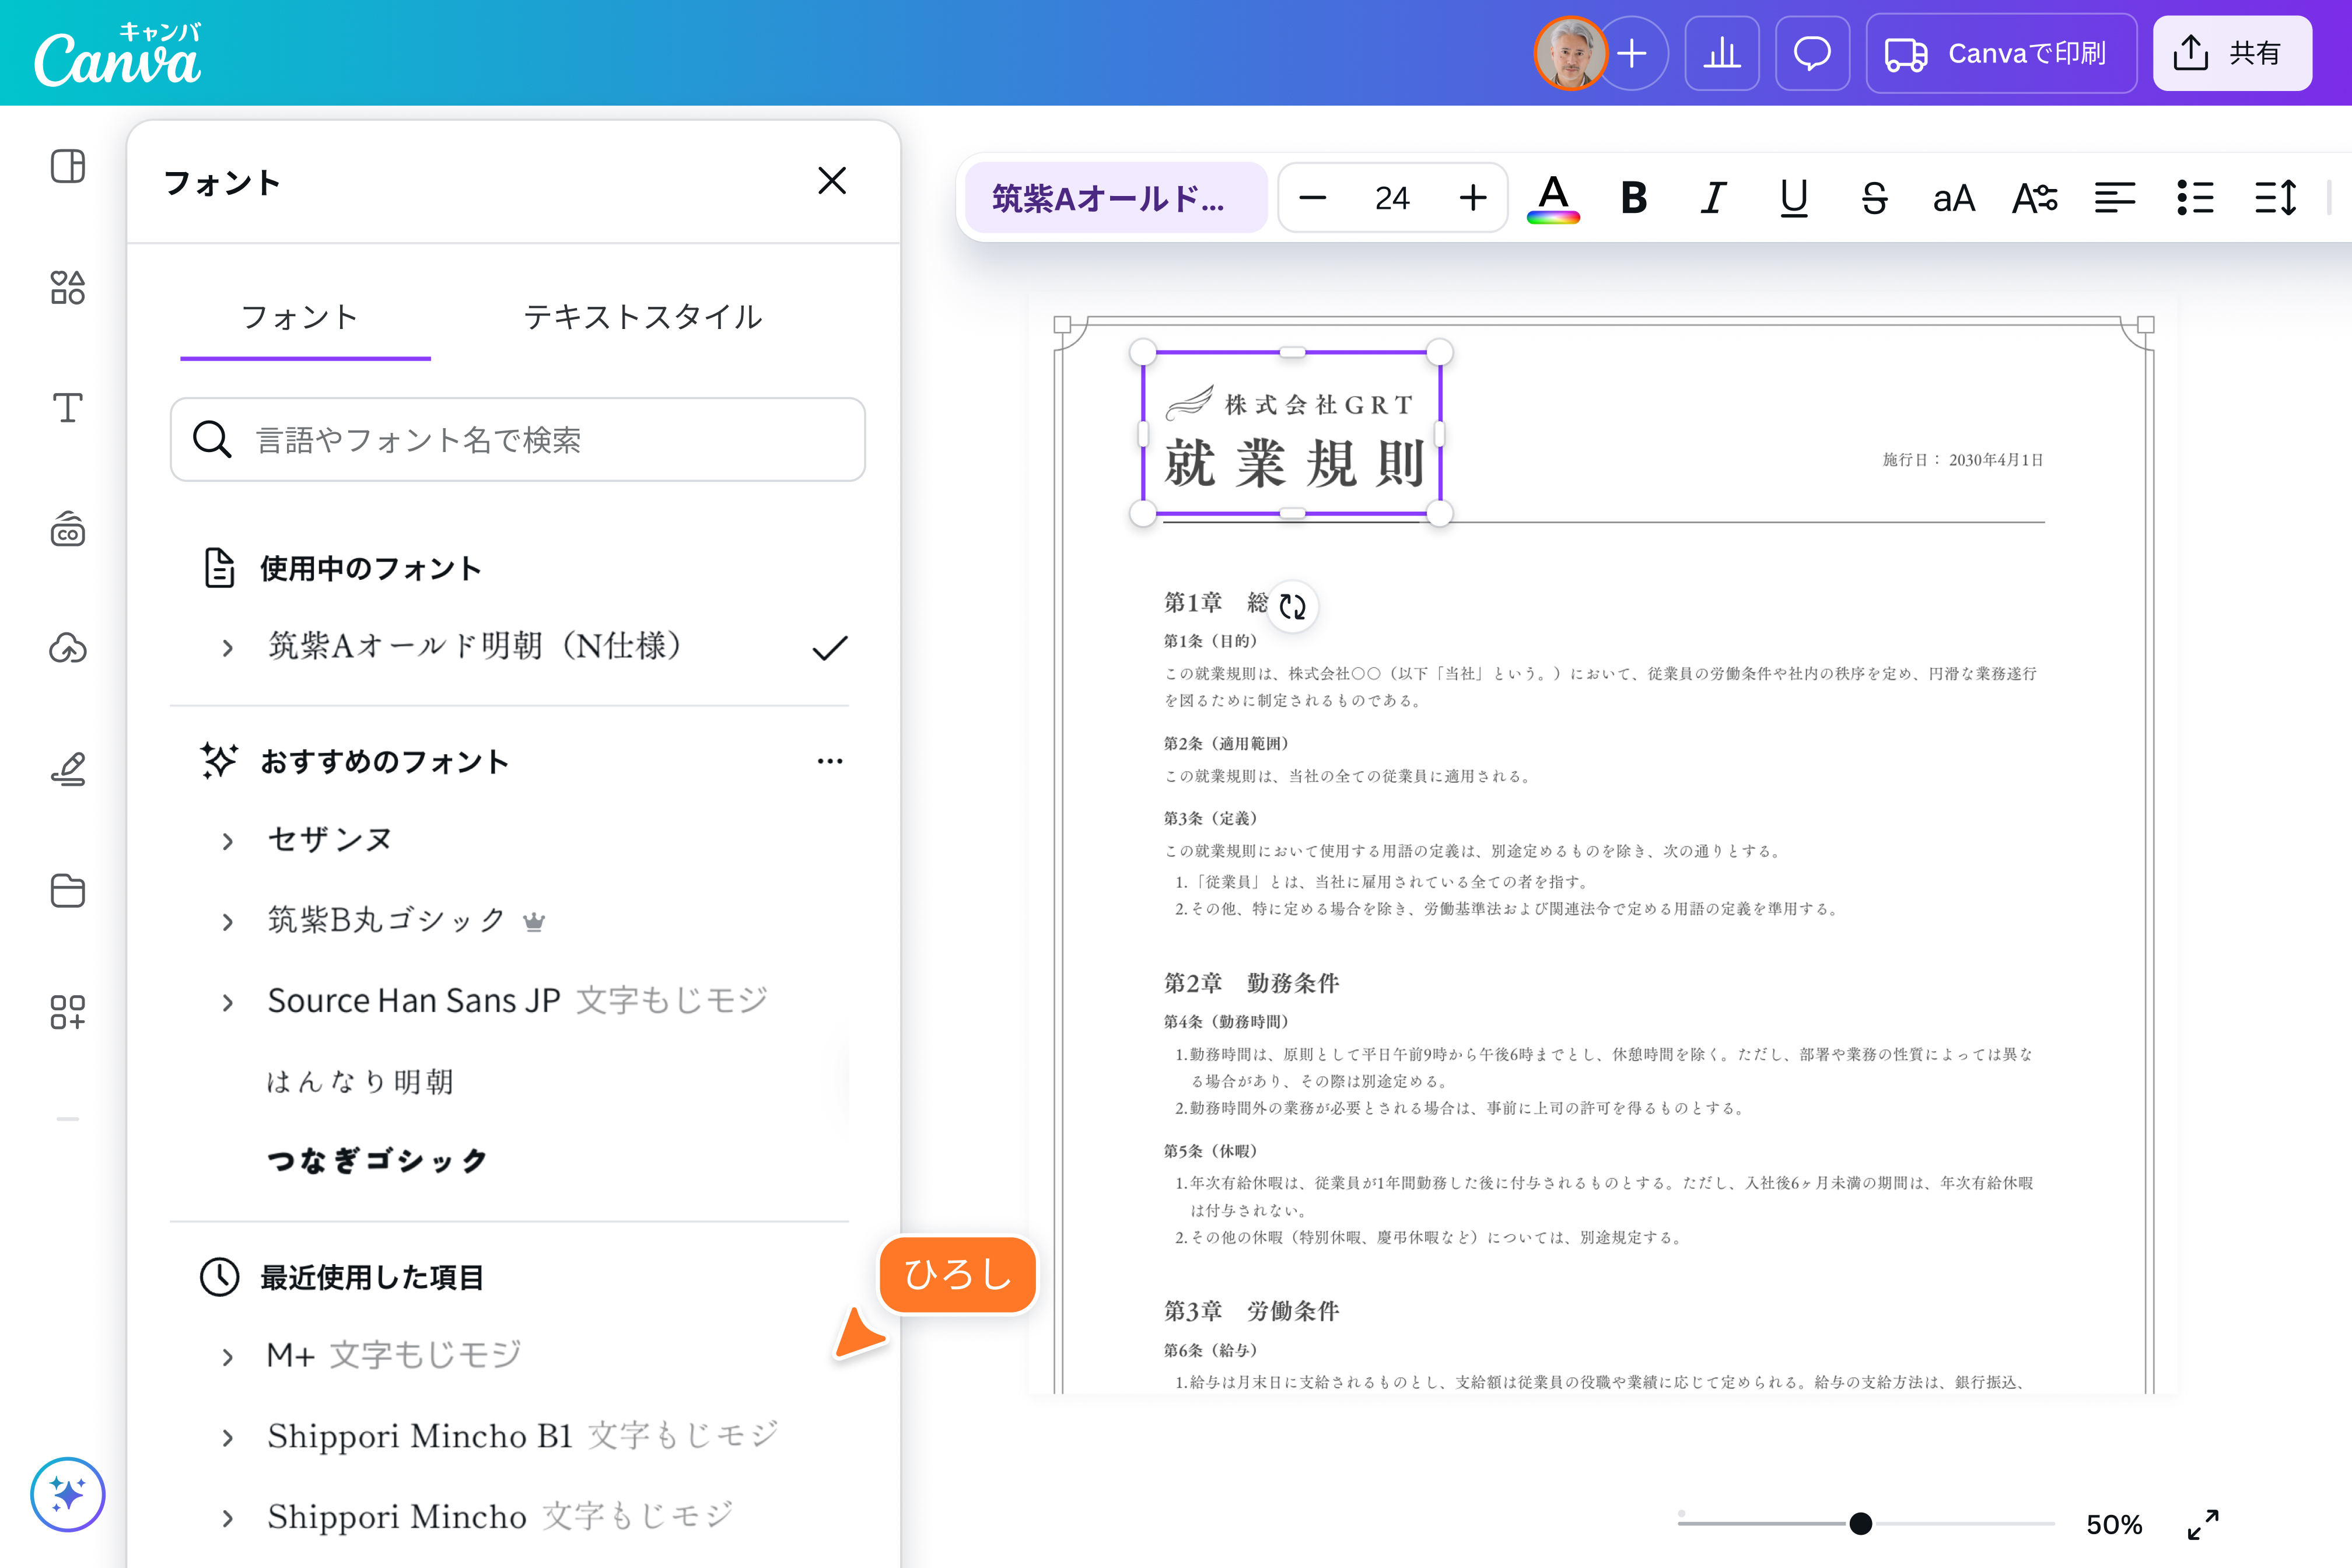Screen dimensions: 2352x1568
Task: Expand Shippori Mincho font variants
Action: (x=228, y=1518)
